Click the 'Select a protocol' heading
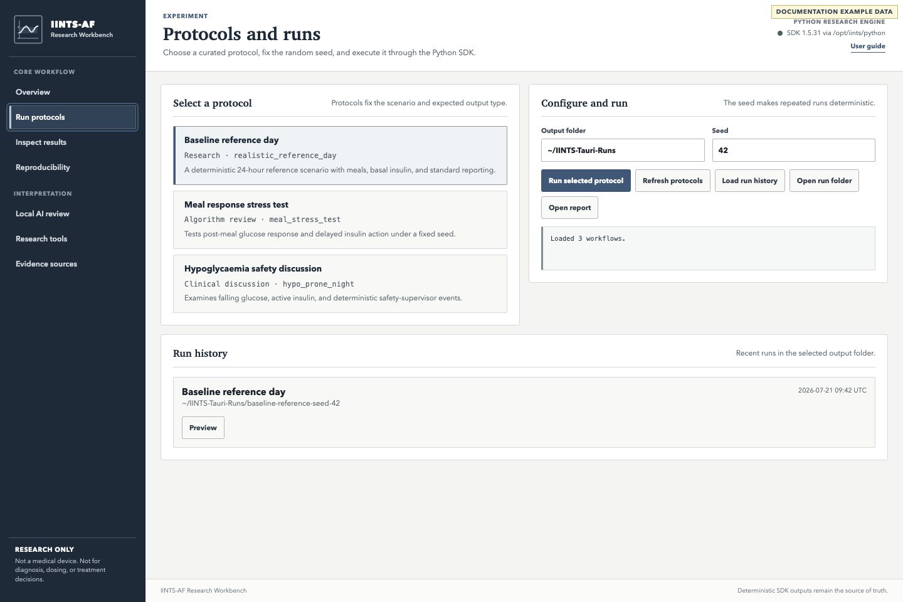 (x=212, y=103)
